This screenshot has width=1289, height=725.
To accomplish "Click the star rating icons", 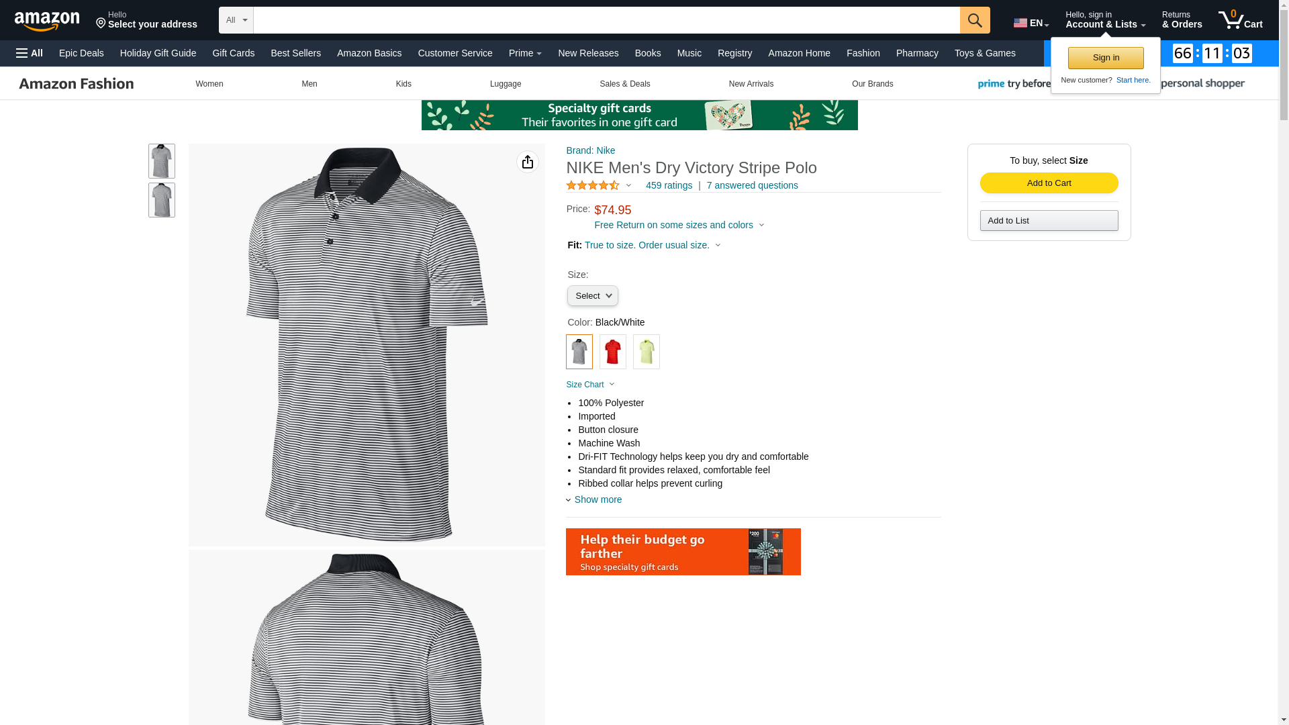I will [593, 185].
